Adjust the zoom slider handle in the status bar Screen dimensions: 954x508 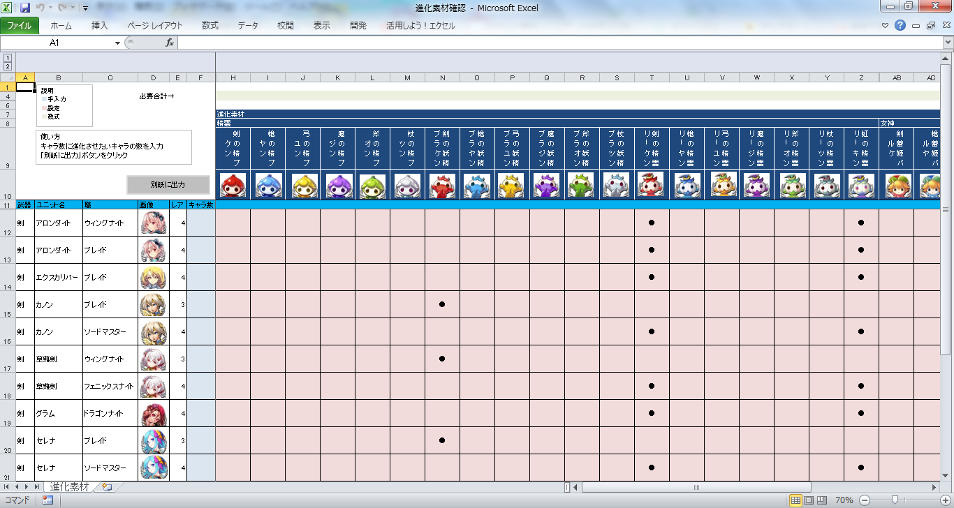pos(895,500)
